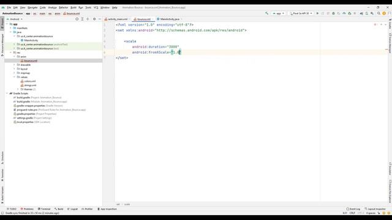Open Project panel gear settings
Viewport: 392px width, 220px height.
point(94,19)
